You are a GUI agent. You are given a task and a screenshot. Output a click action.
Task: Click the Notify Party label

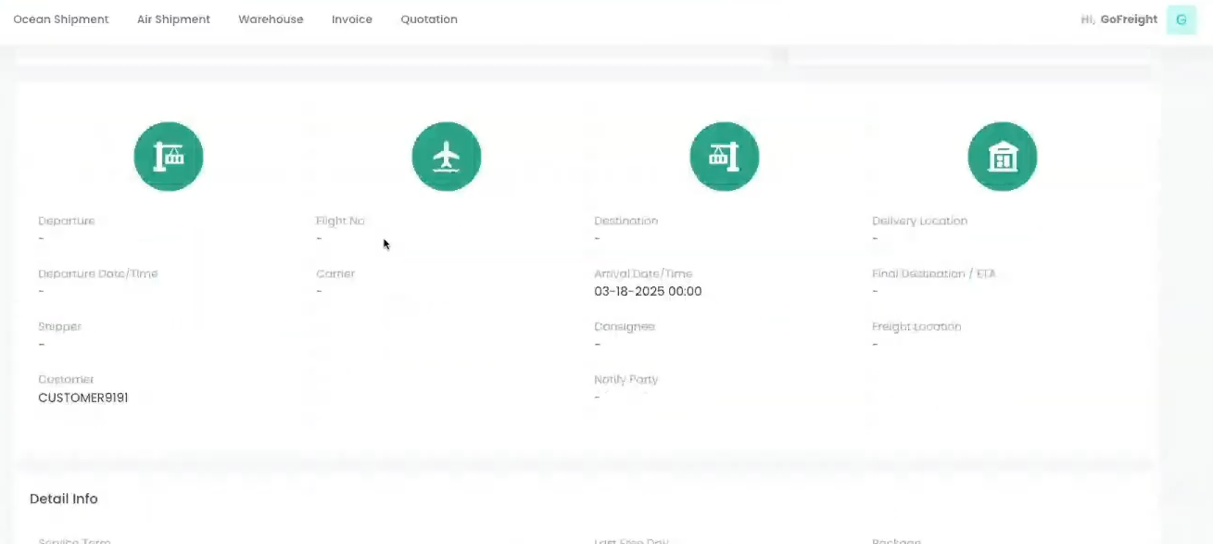tap(626, 380)
